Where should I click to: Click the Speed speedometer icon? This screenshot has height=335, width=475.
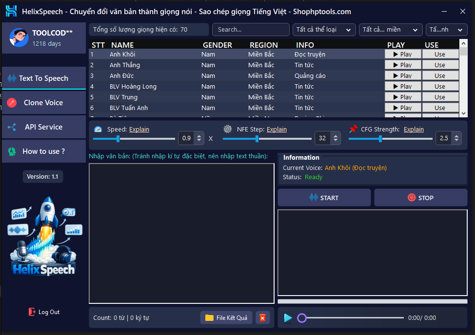(98, 129)
